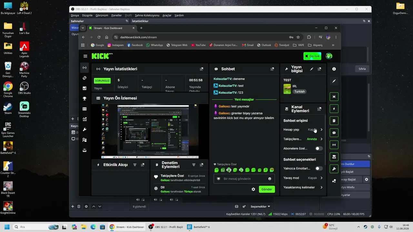This screenshot has width=413, height=232.
Task: Click the taskbar search box
Action: [x=36, y=227]
